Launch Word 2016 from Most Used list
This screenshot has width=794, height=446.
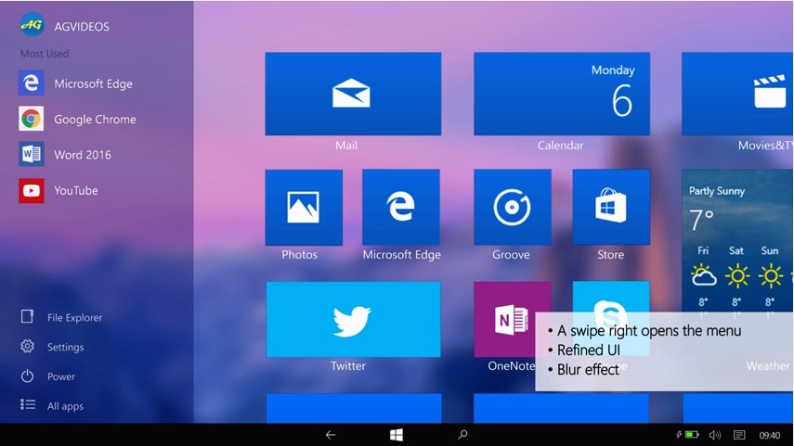[65, 154]
